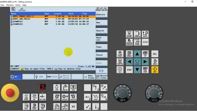
Task: Click the MAG CW magazine key
Action: tap(57, 97)
